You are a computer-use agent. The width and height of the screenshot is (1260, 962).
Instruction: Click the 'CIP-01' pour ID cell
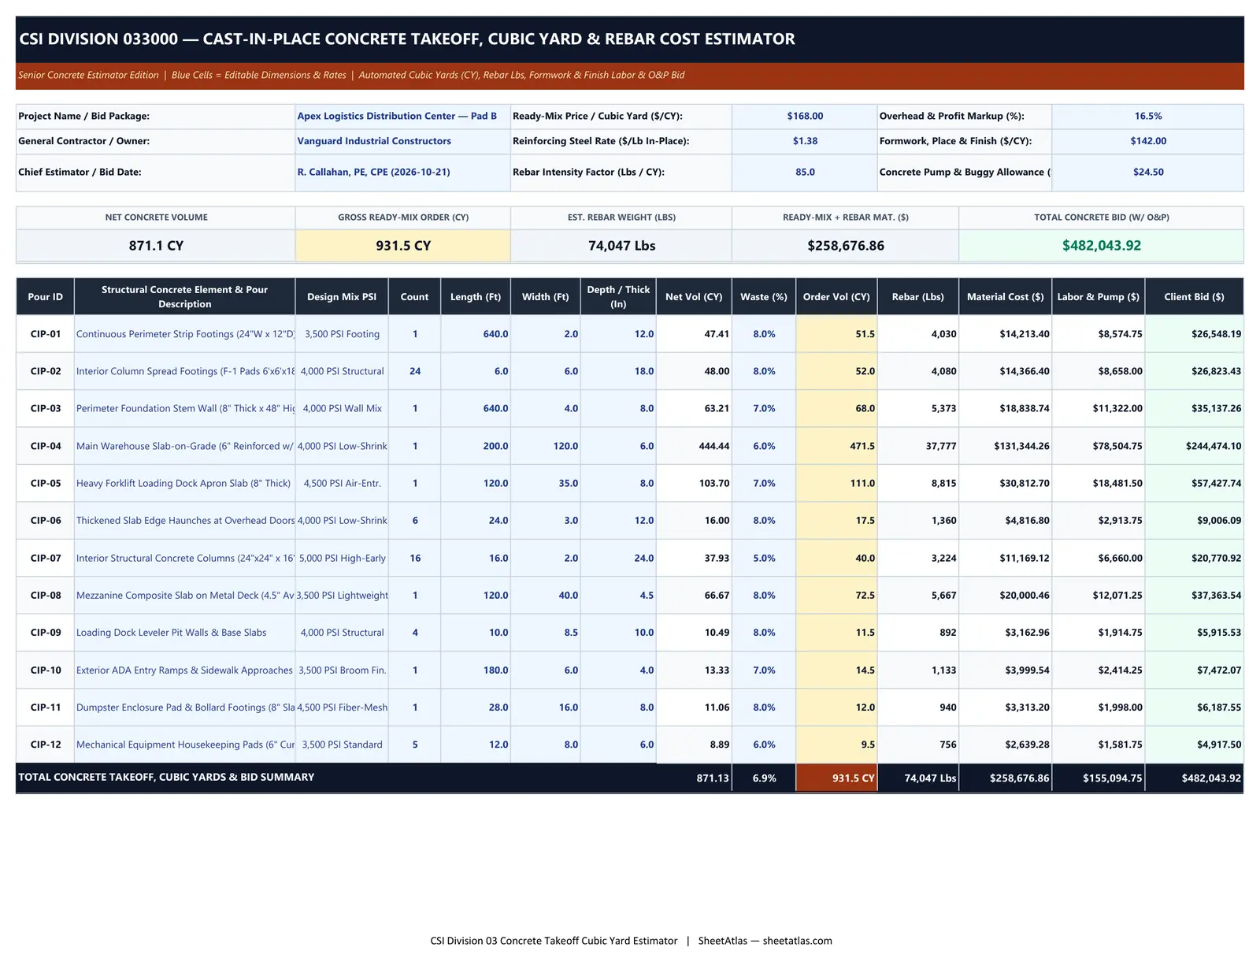point(45,334)
